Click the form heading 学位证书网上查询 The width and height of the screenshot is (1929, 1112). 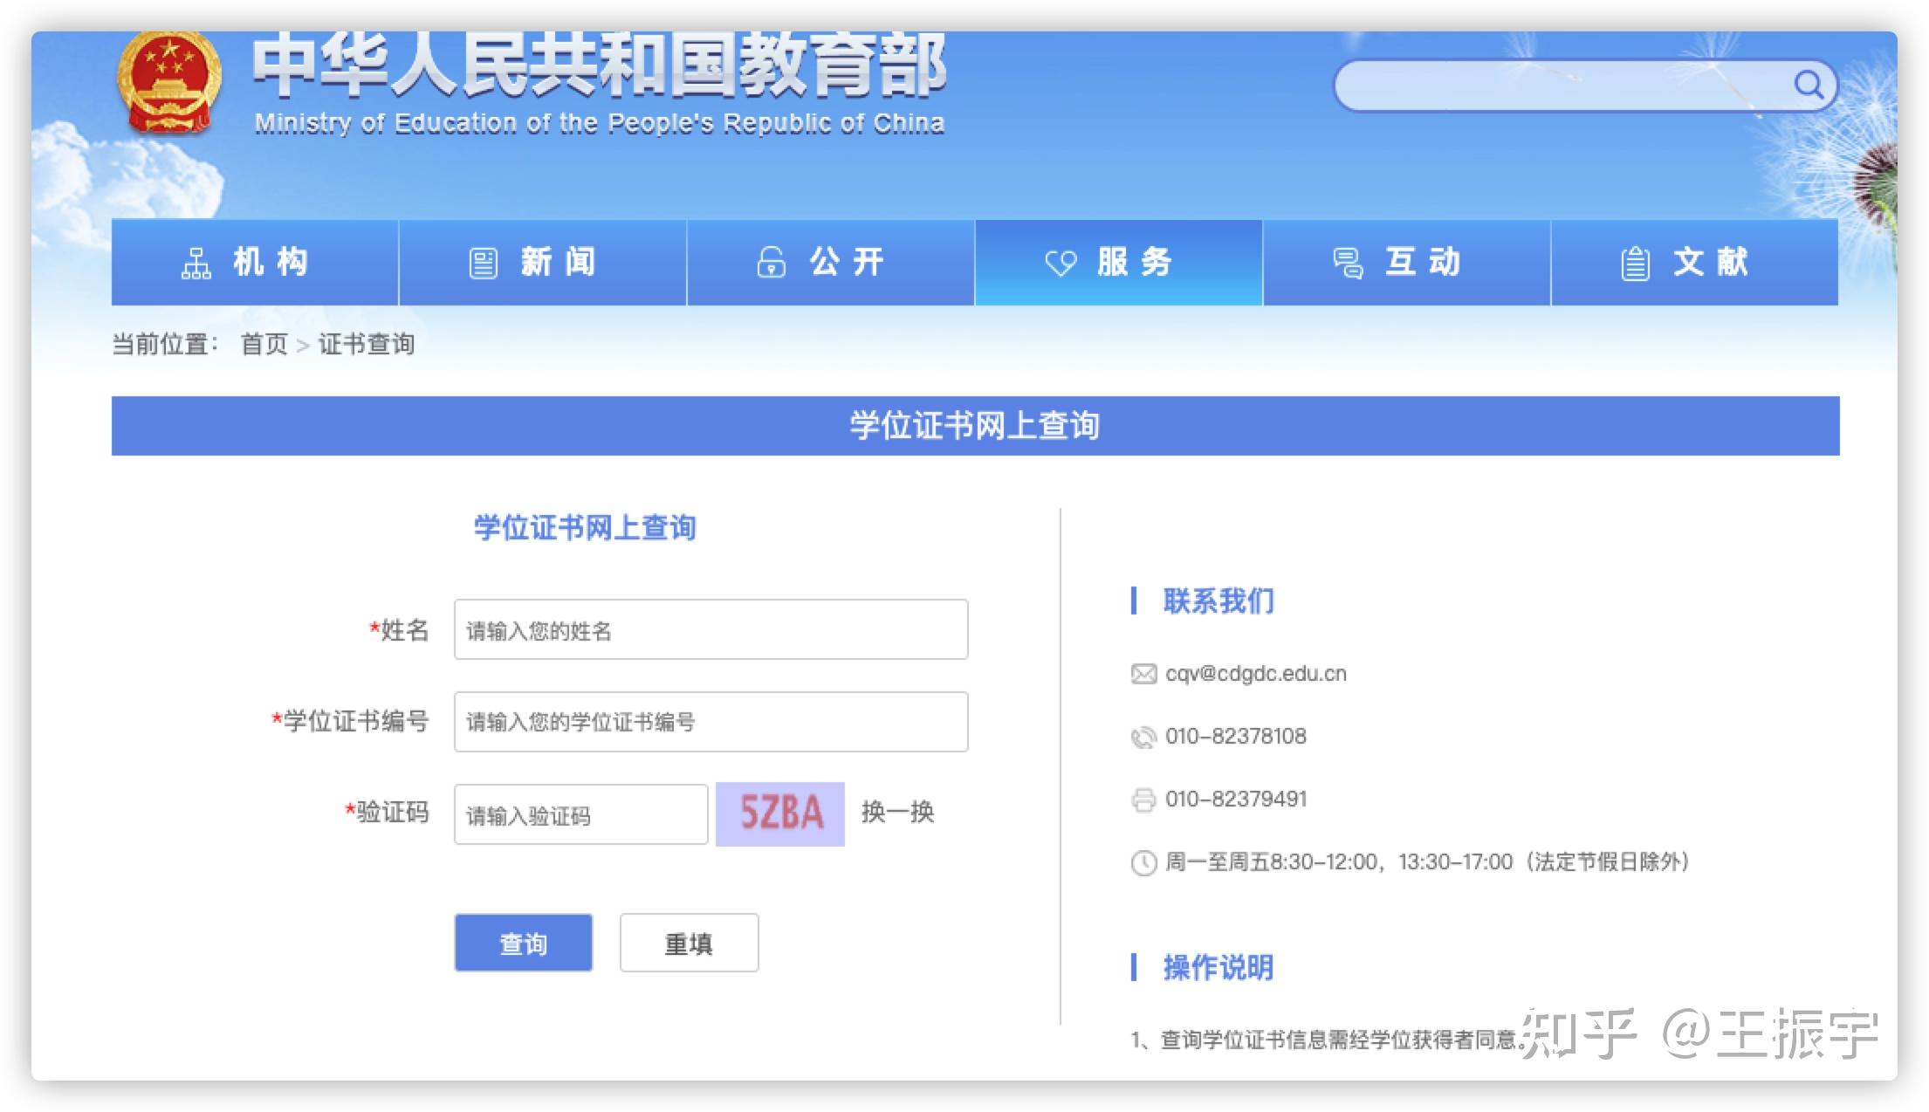pyautogui.click(x=585, y=528)
